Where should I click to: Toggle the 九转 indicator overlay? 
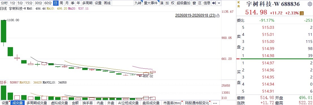point(138,3)
